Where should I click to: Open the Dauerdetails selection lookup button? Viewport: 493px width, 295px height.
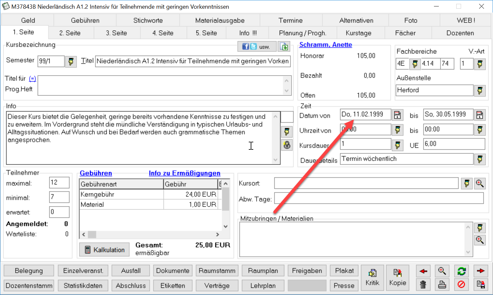tap(480, 159)
